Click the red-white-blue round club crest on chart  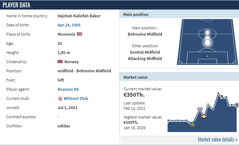click(x=204, y=117)
